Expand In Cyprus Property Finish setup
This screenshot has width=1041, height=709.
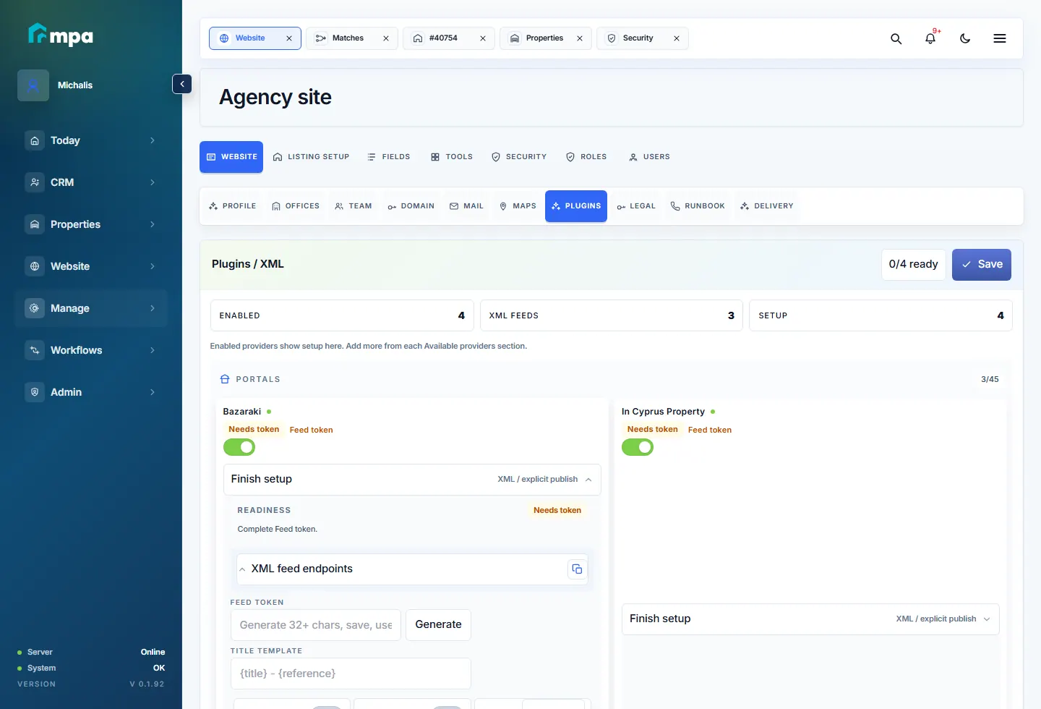point(810,619)
